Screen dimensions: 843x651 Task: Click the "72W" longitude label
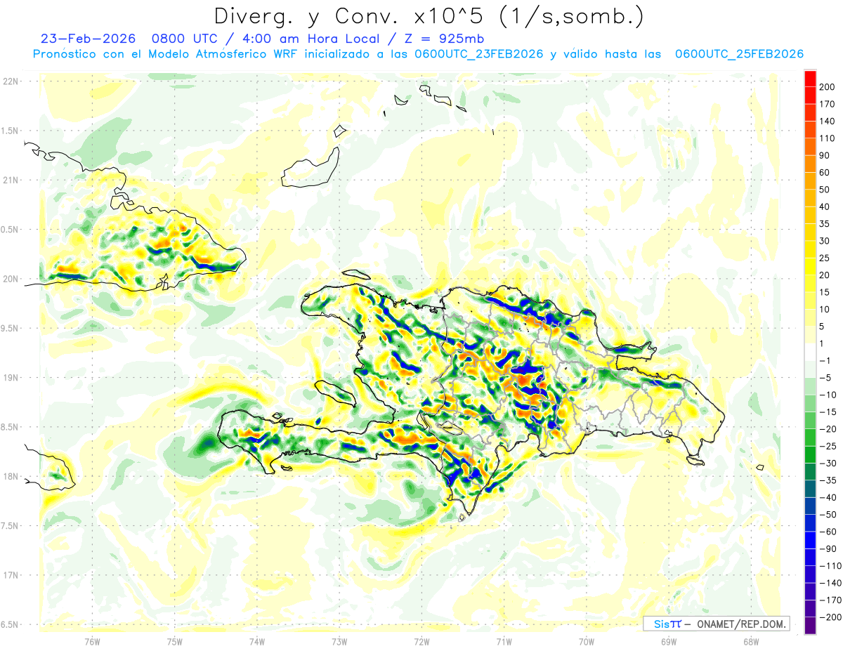pos(421,641)
